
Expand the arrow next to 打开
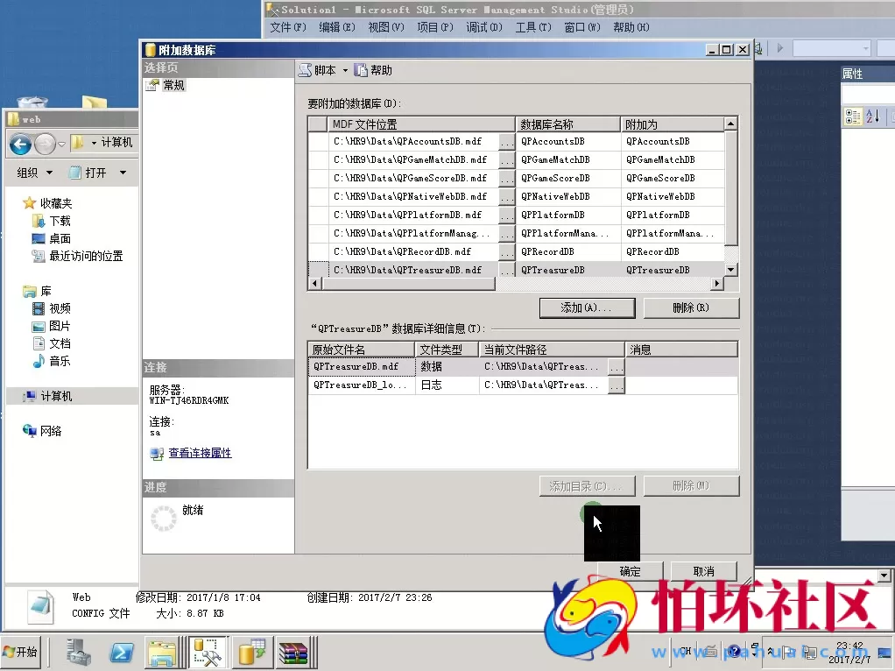(x=123, y=173)
